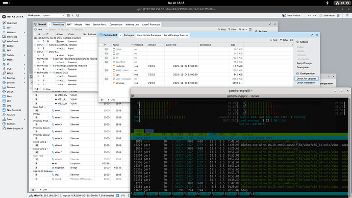Tick the checkbox for the routeros package

point(101,66)
